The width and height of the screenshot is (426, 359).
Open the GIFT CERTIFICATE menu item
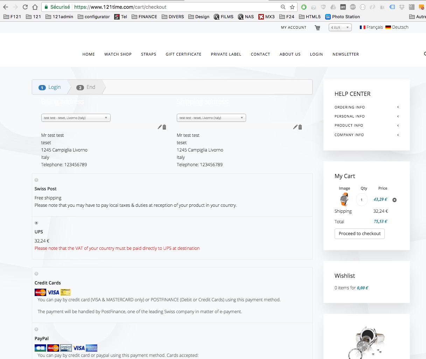(x=183, y=54)
